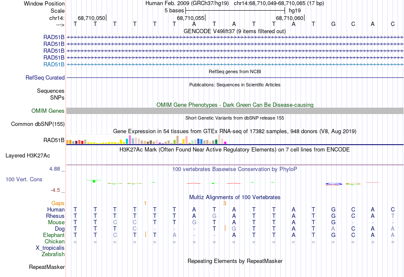Click the last magenta bar in GTEx chart

pos(225,143)
